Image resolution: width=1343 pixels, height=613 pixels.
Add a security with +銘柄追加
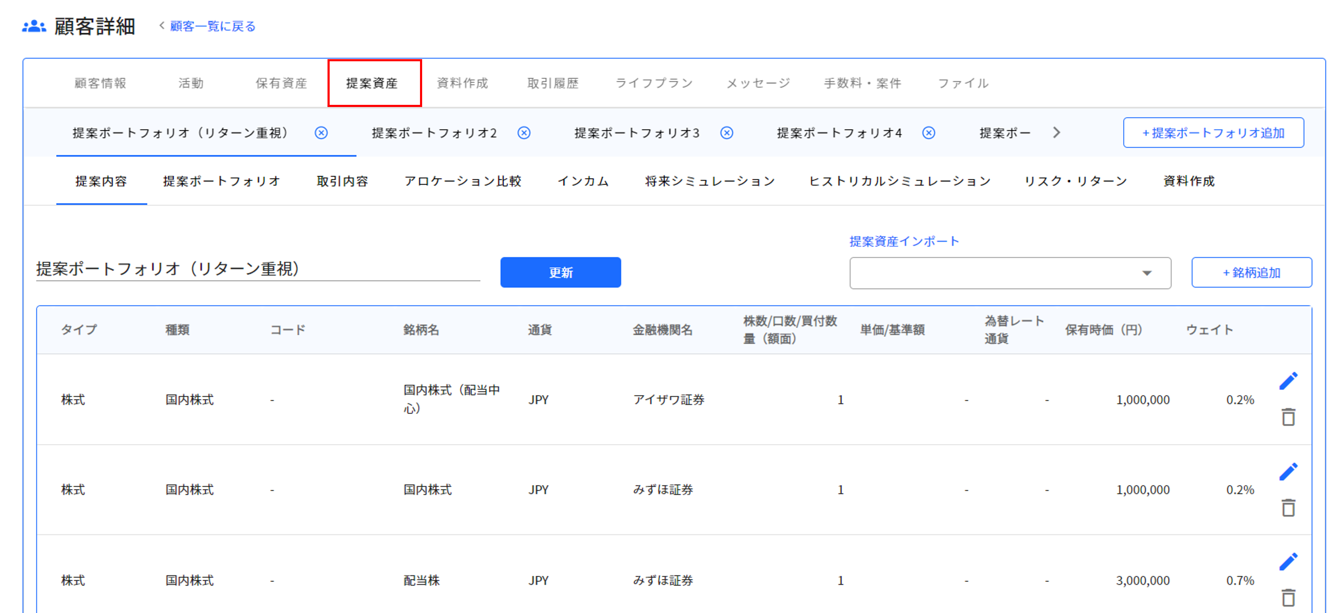[1251, 273]
